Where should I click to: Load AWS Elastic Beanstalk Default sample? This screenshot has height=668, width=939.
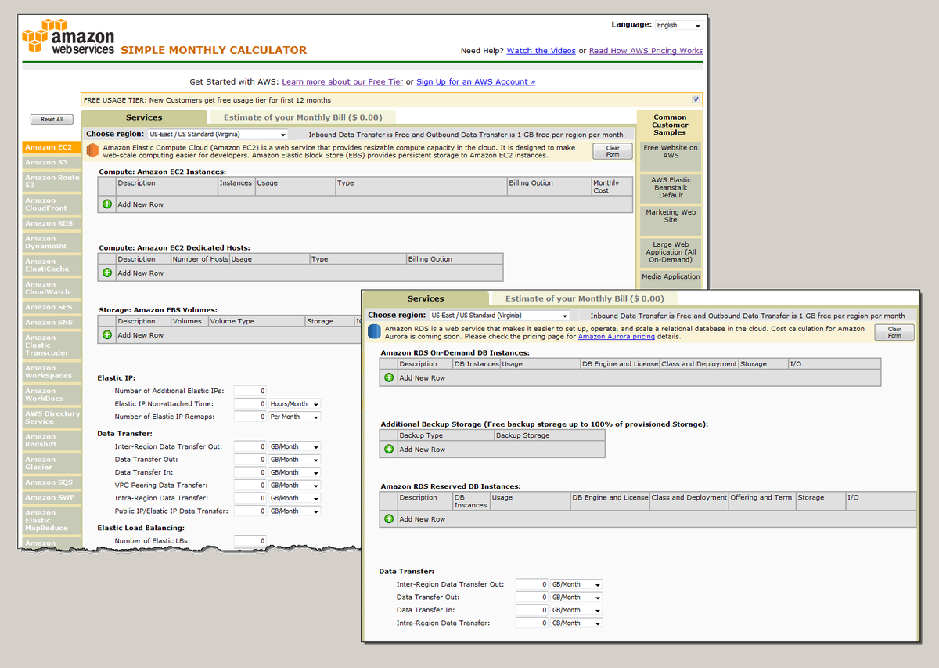click(671, 187)
